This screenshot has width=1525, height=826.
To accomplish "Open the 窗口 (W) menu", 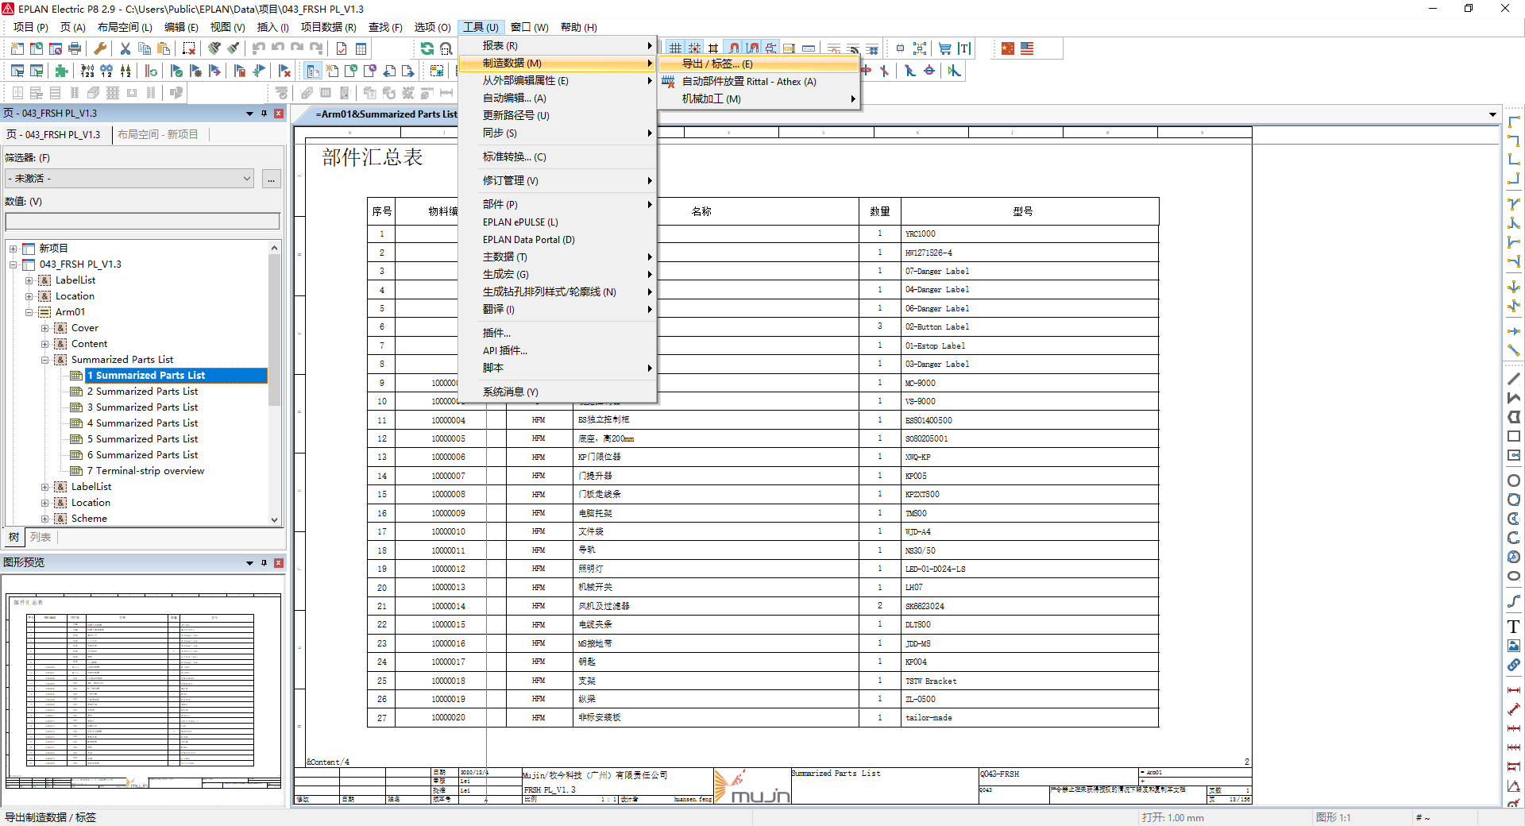I will tap(530, 26).
